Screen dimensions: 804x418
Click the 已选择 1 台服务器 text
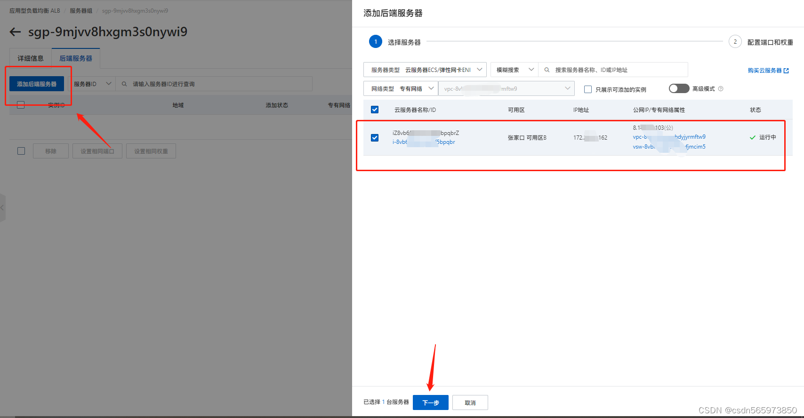[386, 402]
